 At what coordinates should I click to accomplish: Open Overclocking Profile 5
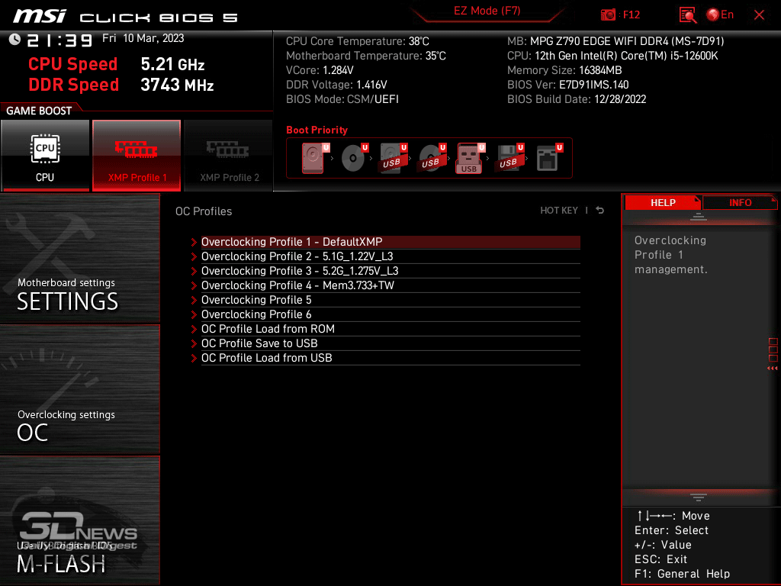point(390,299)
